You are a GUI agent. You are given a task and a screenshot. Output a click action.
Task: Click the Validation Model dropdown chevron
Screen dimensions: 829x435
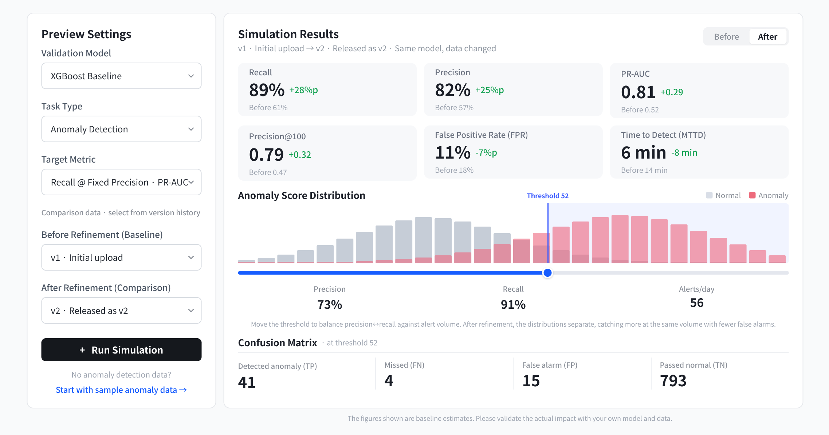tap(191, 76)
